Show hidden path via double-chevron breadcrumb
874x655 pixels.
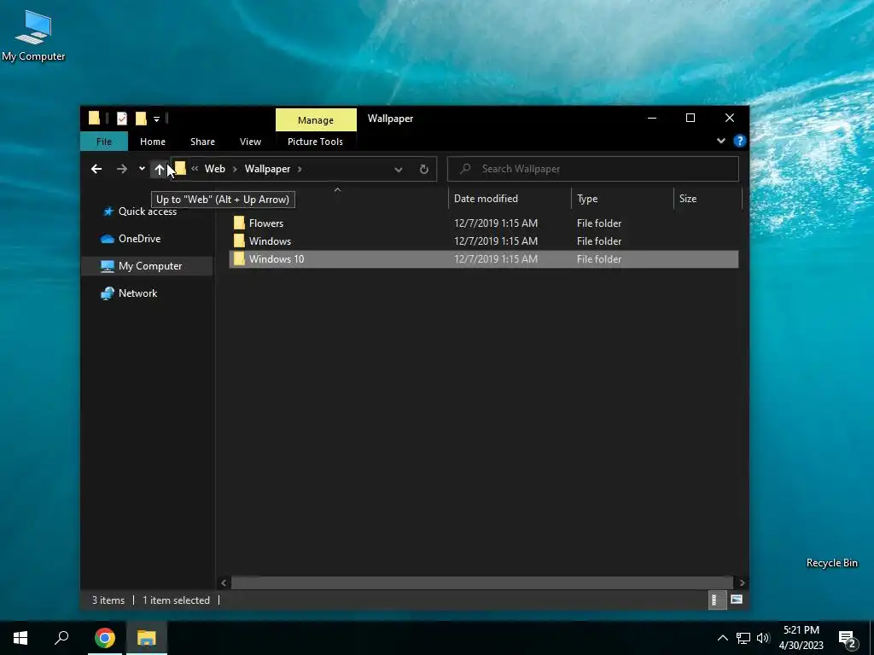195,168
